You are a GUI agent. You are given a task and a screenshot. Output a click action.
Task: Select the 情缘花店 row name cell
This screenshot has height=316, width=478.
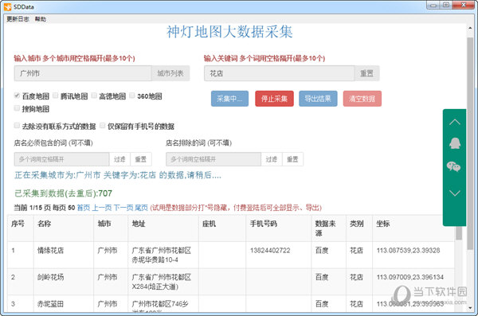pyautogui.click(x=50, y=251)
